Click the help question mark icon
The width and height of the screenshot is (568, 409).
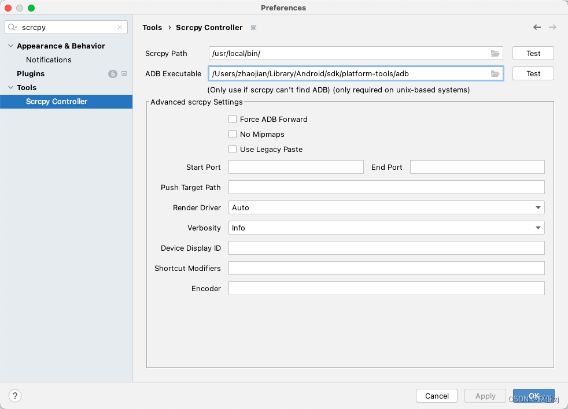tap(15, 396)
